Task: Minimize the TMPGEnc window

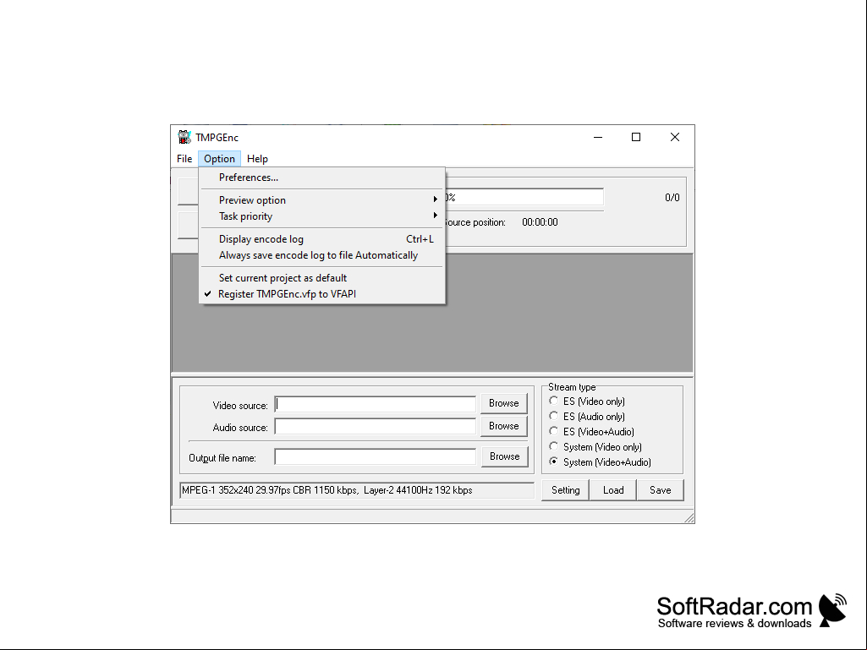Action: point(598,137)
